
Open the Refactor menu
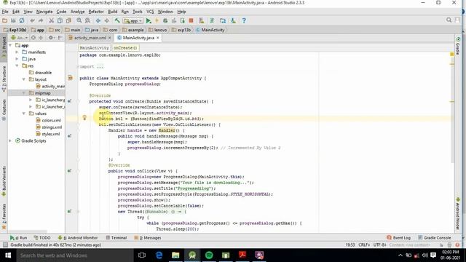tap(96, 12)
